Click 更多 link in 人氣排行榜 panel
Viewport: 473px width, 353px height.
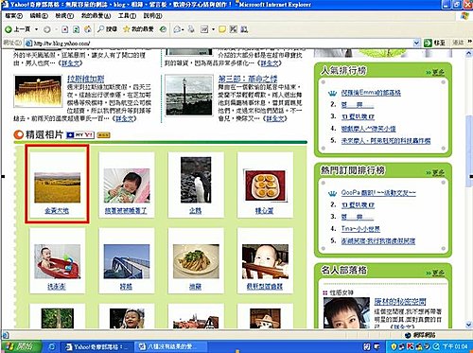[x=438, y=72]
